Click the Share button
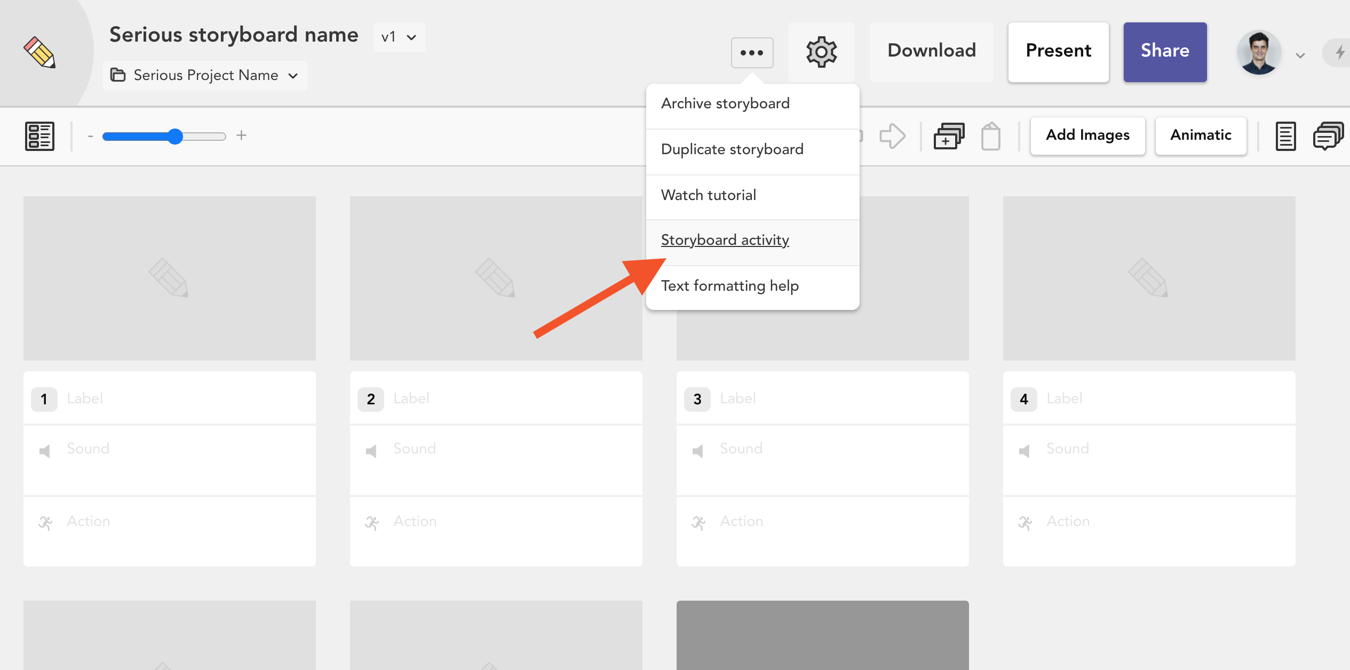The width and height of the screenshot is (1350, 670). coord(1165,51)
